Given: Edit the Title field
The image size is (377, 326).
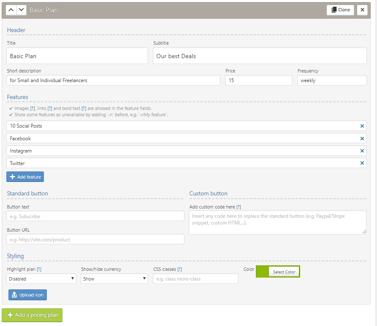Looking at the screenshot, I should point(77,56).
